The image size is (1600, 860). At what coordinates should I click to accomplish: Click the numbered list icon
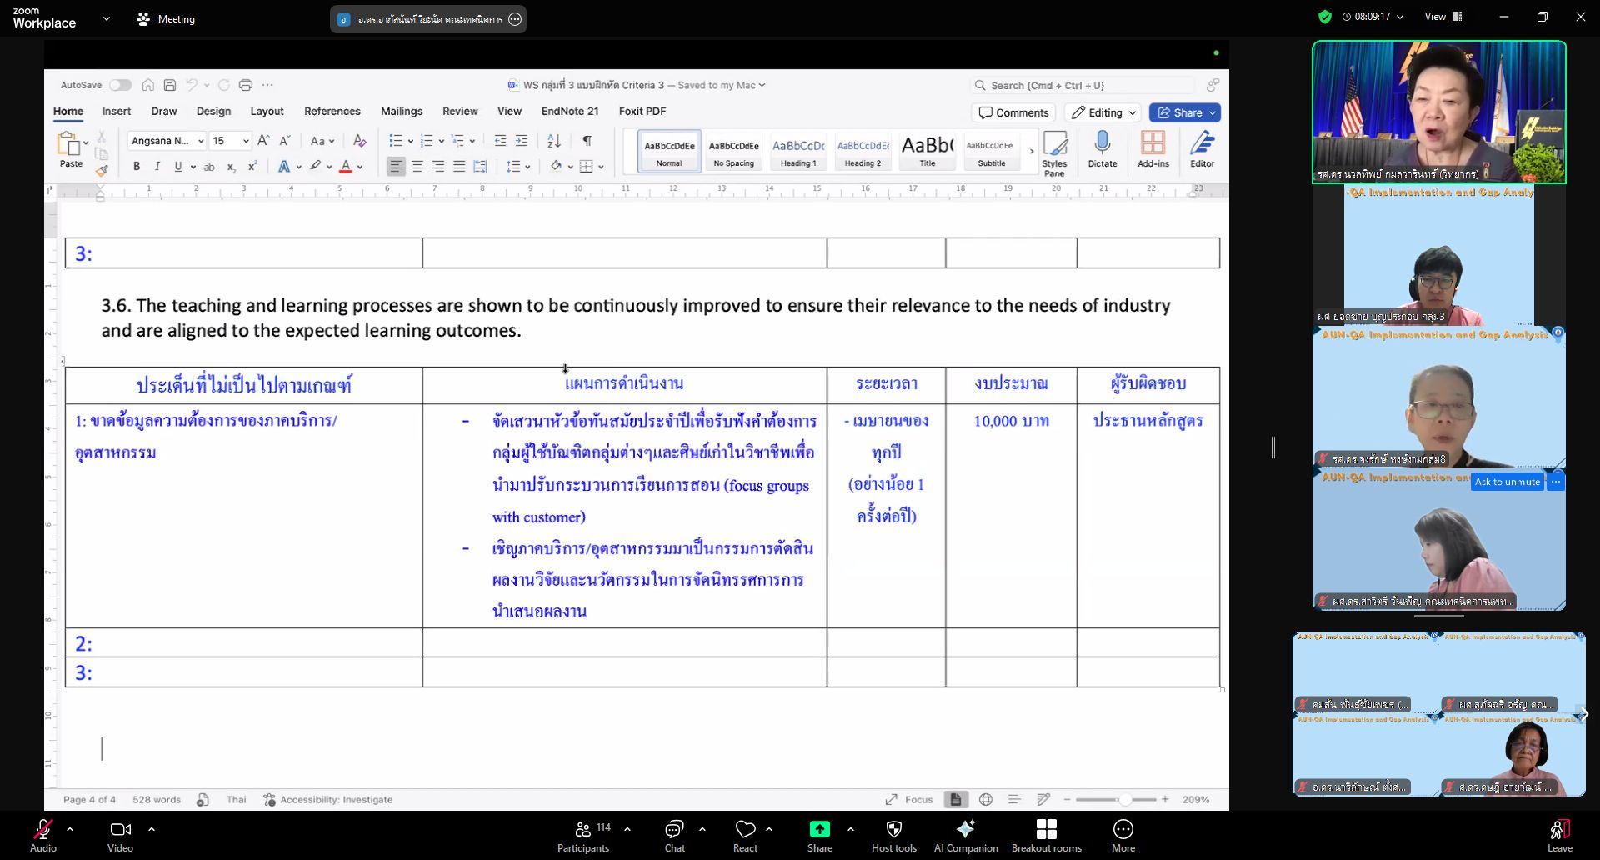click(x=427, y=141)
